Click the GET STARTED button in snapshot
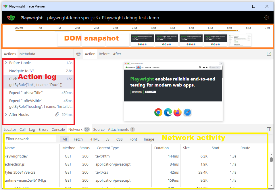 (x=137, y=92)
